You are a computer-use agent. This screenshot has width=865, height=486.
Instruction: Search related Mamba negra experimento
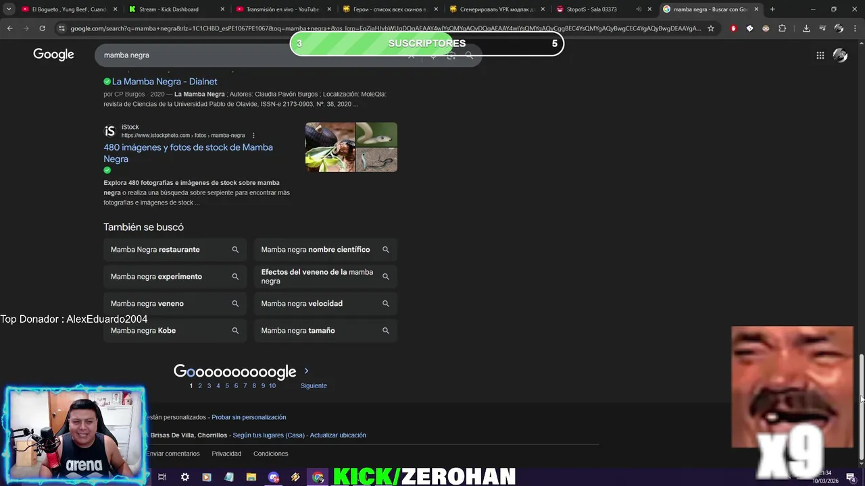point(174,277)
